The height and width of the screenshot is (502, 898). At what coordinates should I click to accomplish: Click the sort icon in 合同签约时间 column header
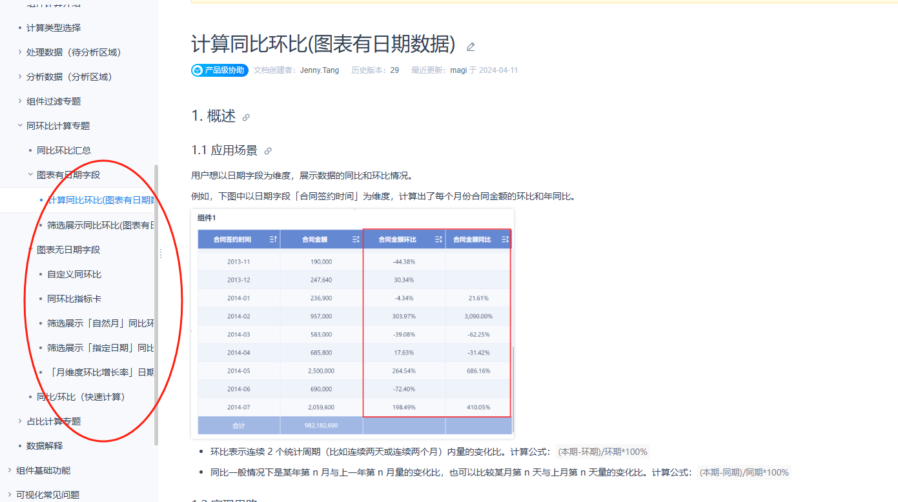273,239
